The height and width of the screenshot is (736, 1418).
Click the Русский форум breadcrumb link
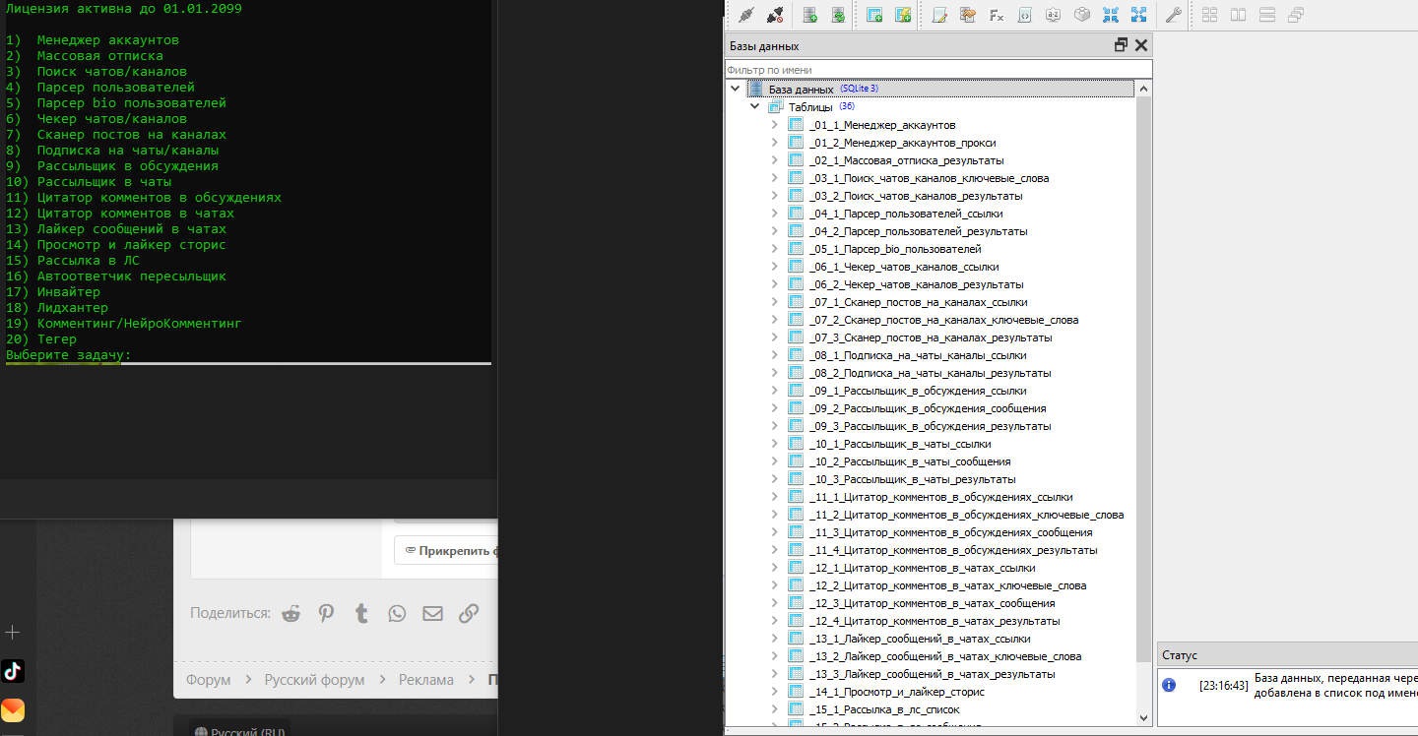pyautogui.click(x=314, y=680)
